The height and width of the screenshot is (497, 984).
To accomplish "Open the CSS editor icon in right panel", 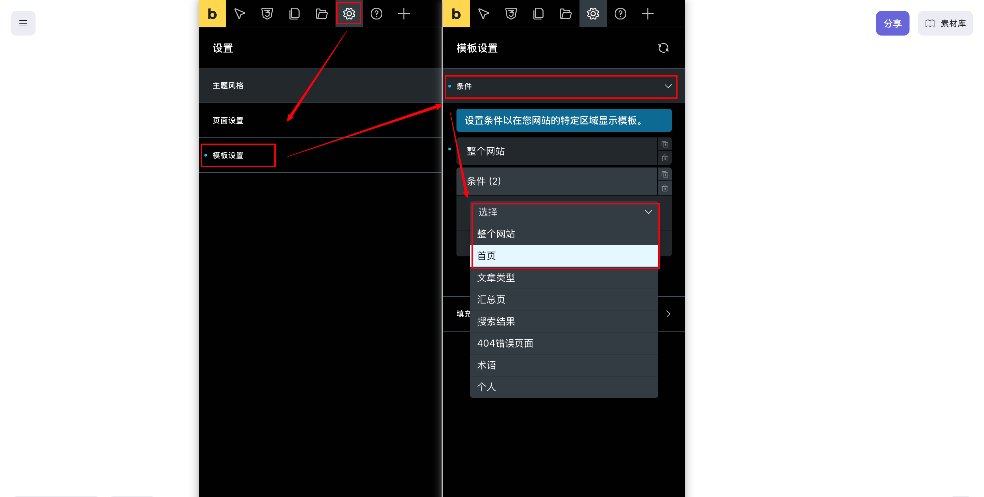I will 511,14.
